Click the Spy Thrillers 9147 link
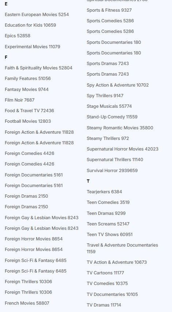 (x=105, y=95)
